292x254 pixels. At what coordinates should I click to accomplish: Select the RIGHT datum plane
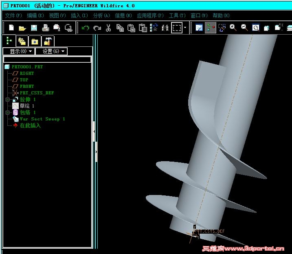(x=27, y=73)
